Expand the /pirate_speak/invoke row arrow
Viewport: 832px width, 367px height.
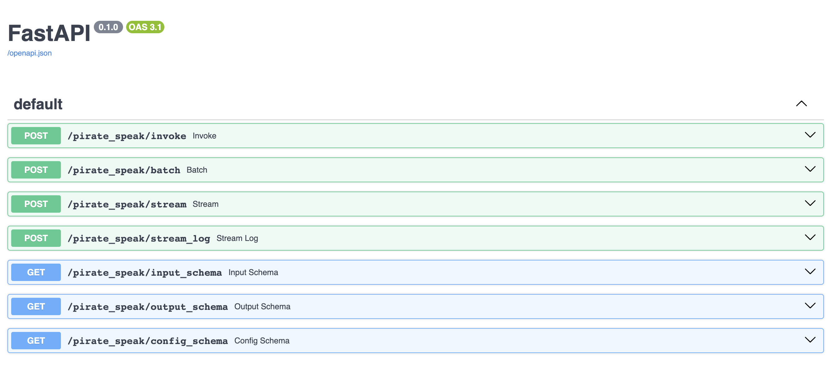[x=810, y=135]
